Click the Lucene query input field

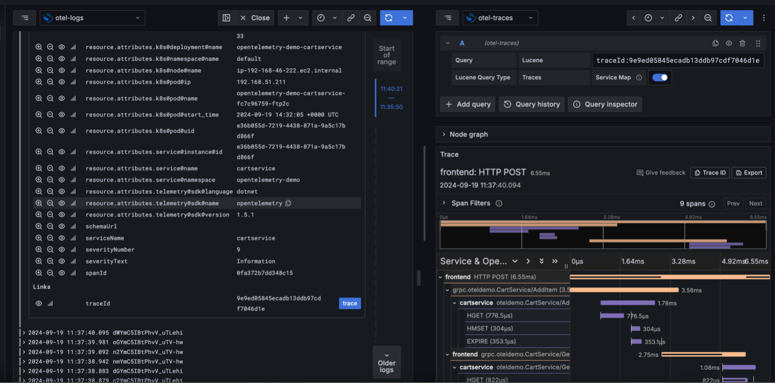[677, 61]
